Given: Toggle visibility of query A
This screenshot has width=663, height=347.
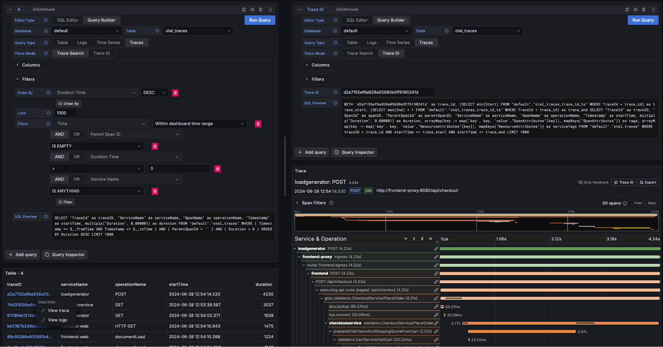Looking at the screenshot, I should [x=252, y=10].
